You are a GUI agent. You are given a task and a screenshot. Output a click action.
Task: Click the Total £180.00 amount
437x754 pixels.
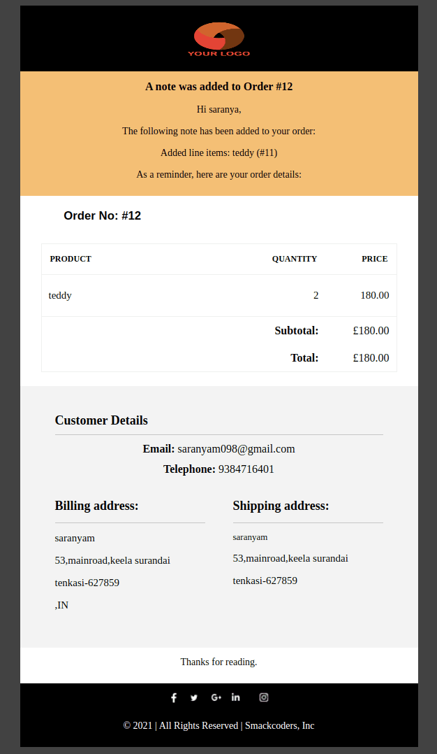click(371, 358)
